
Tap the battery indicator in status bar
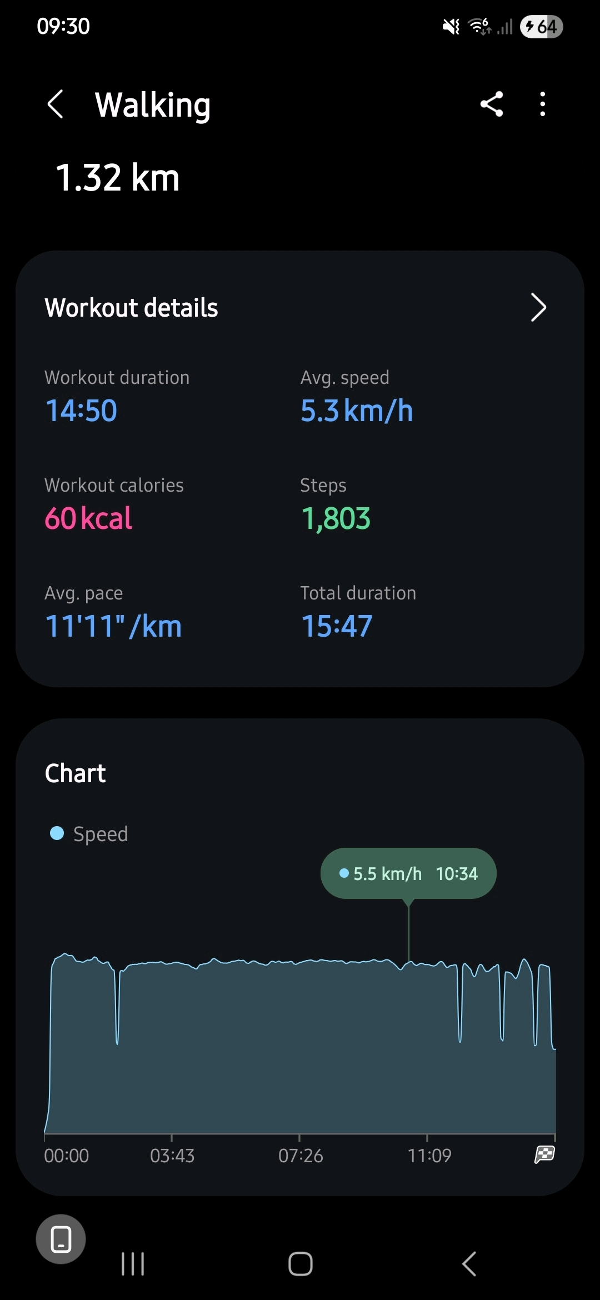541,26
